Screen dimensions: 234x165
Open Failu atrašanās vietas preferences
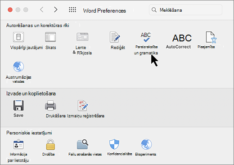(82, 144)
